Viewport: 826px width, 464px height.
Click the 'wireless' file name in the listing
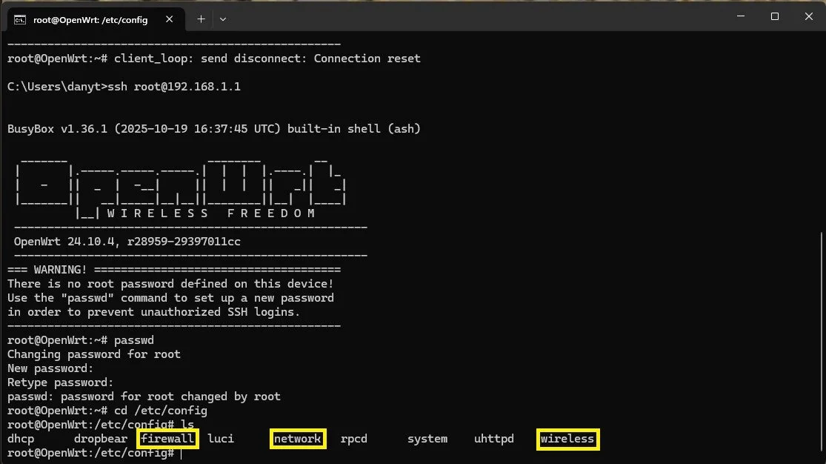pyautogui.click(x=567, y=439)
